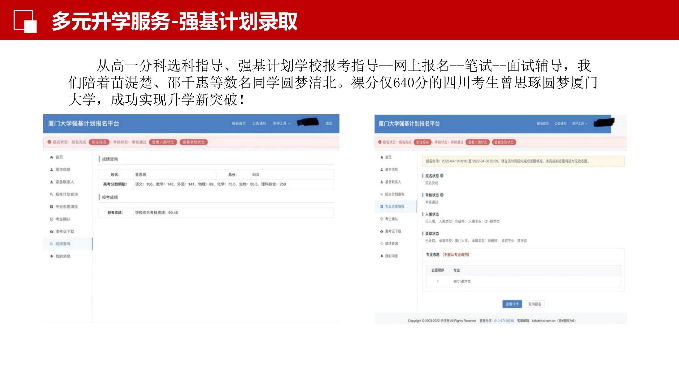Click highlighted 专业志愿填报 form icon in right screenshot
This screenshot has height=382, width=679.
(x=382, y=207)
